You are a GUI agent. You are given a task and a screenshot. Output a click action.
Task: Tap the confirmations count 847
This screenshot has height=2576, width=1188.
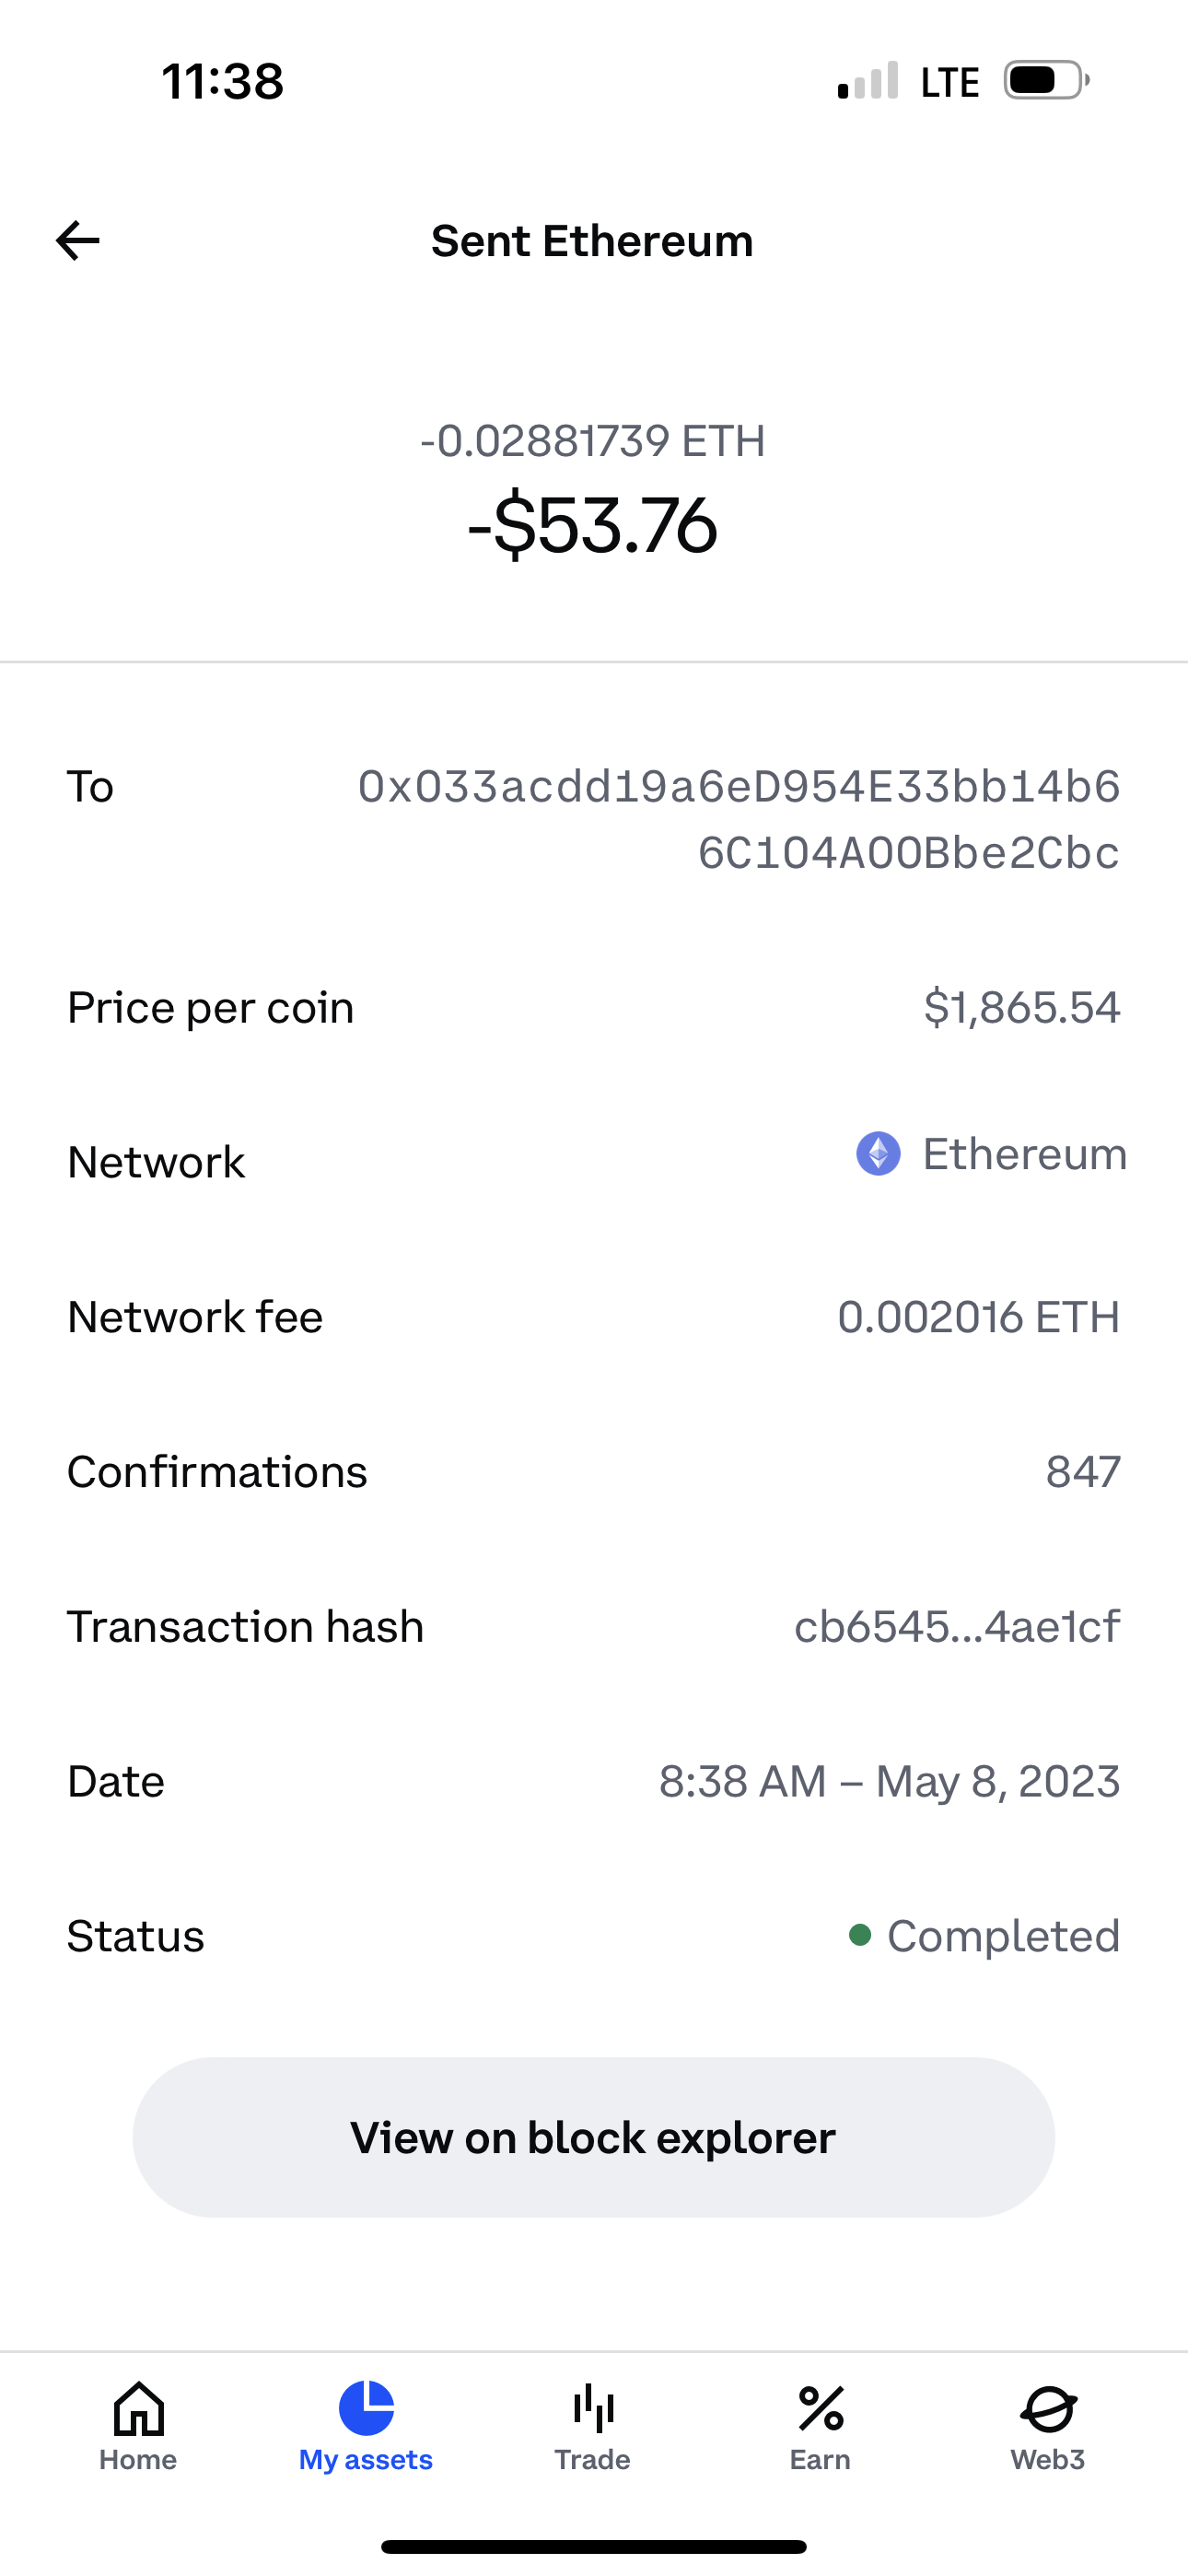click(x=1083, y=1472)
